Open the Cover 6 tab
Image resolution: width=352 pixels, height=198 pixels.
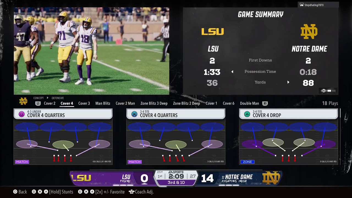click(x=229, y=103)
